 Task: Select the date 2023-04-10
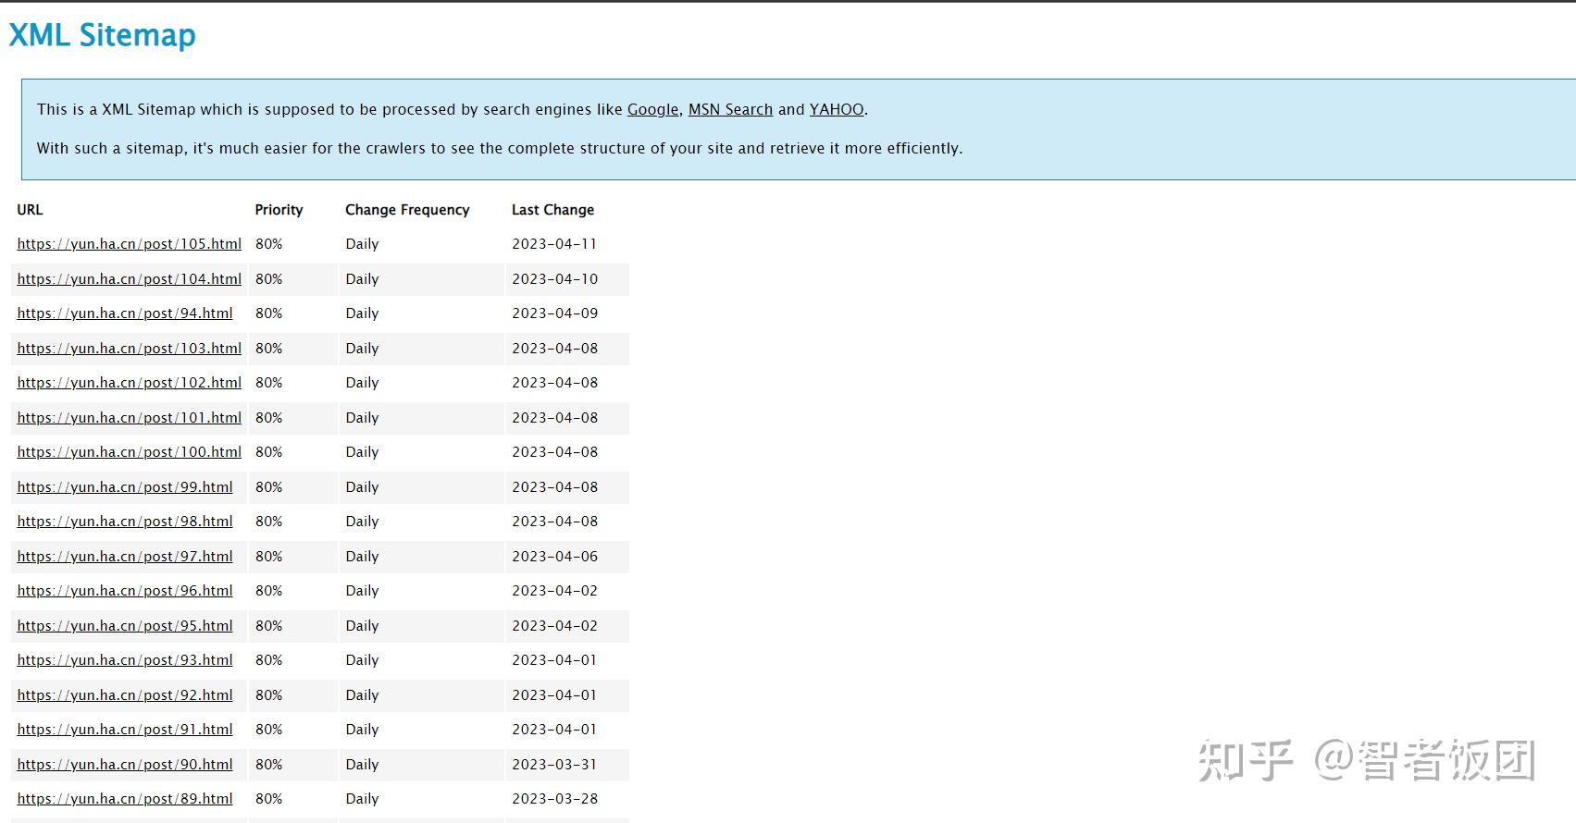(x=554, y=279)
